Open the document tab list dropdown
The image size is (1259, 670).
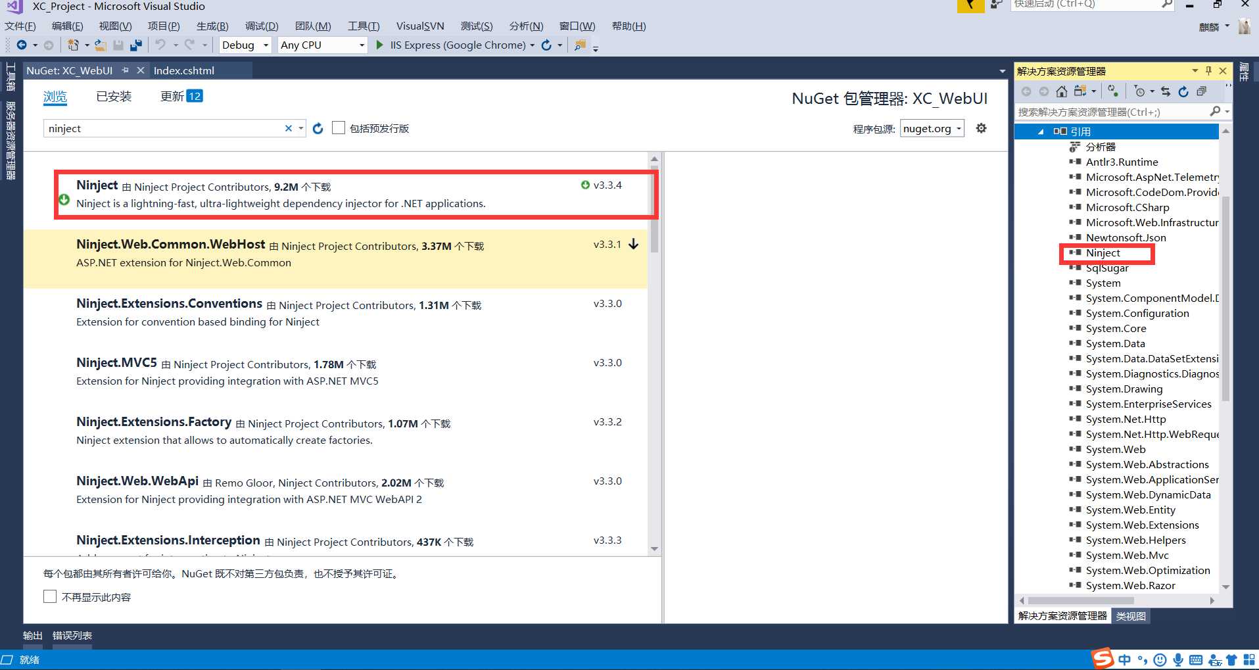coord(1002,70)
